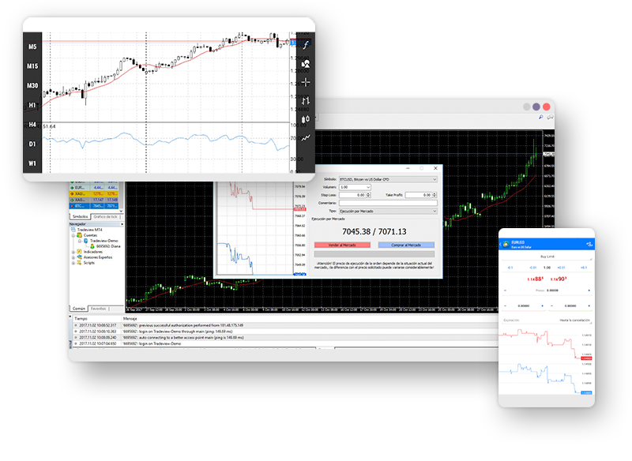Image resolution: width=632 pixels, height=461 pixels.
Task: Increase mobile volume by +0.01
Action: pos(561,268)
